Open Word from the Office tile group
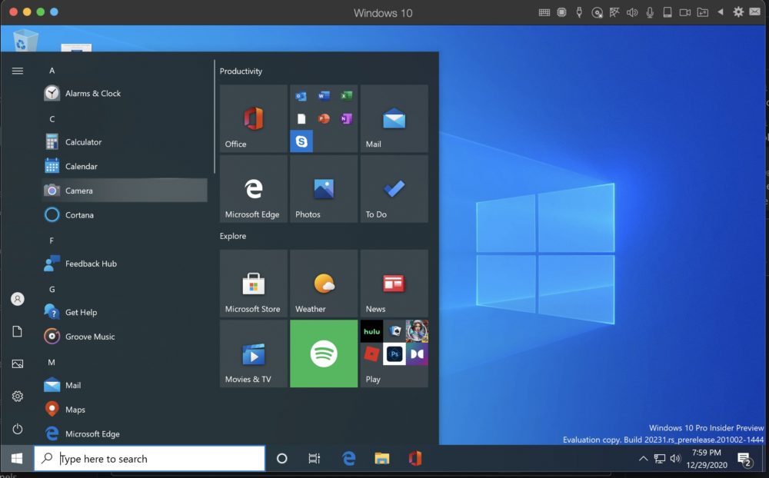 [x=324, y=95]
